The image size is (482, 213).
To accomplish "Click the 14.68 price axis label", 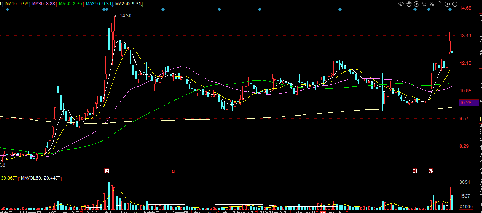I will pos(466,8).
